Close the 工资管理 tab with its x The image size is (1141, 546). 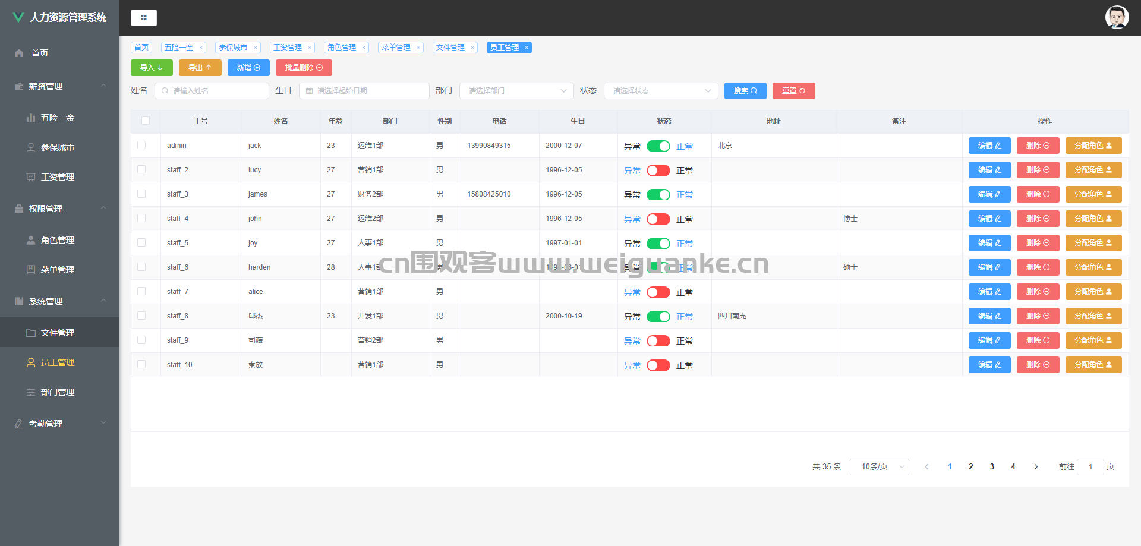310,48
